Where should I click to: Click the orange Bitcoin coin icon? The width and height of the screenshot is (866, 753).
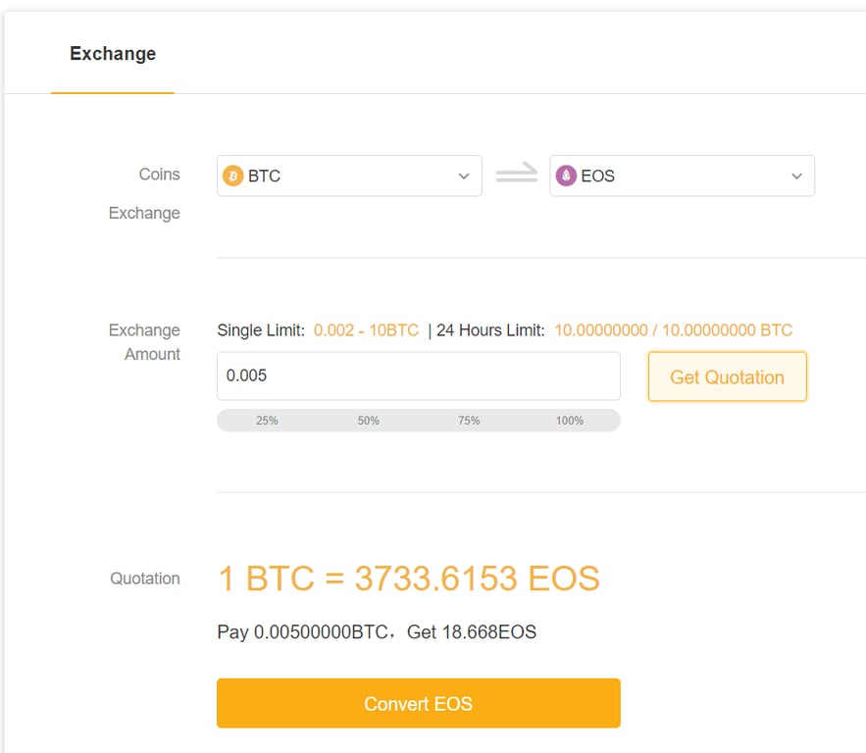(x=232, y=176)
